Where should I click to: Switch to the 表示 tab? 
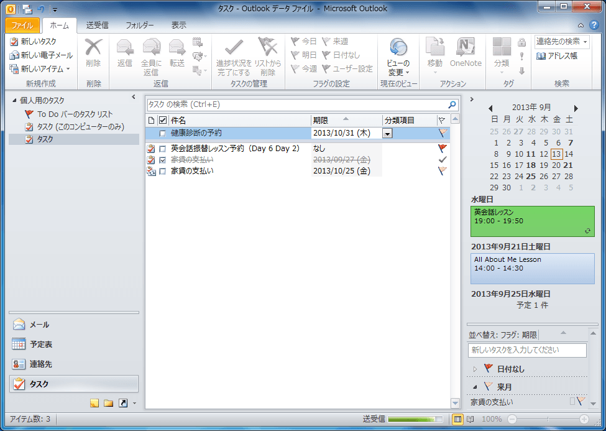click(179, 25)
